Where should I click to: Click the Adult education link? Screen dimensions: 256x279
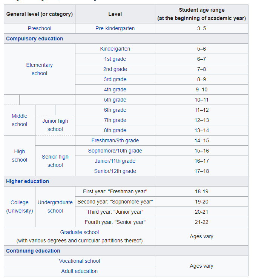click(x=80, y=271)
